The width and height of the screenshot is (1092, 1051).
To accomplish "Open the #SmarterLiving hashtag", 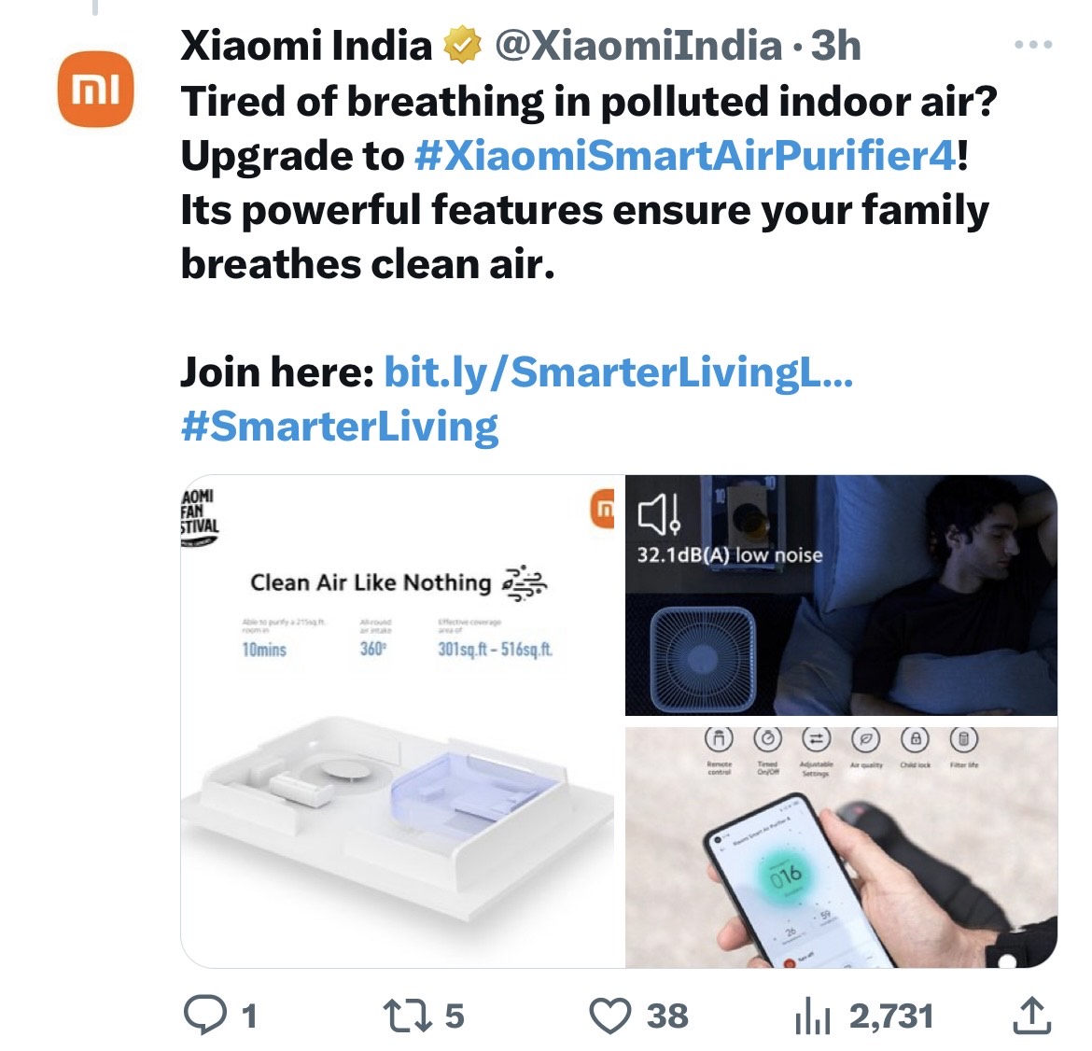I will [x=340, y=427].
